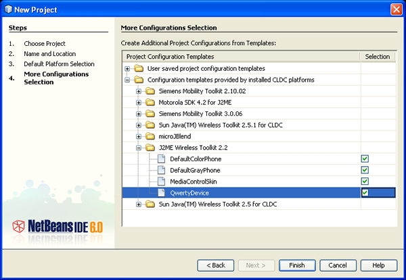This screenshot has height=280, width=406.
Task: Click the Default Platform Selection step text
Action: 59,63
